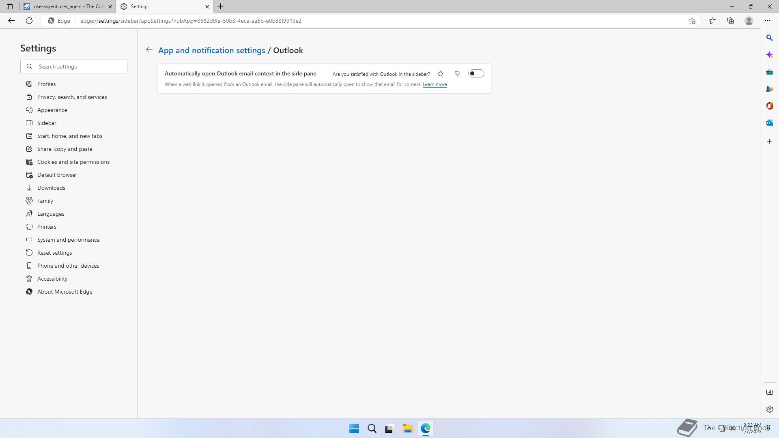Image resolution: width=779 pixels, height=438 pixels.
Task: Click the Search settings field
Action: 79,67
